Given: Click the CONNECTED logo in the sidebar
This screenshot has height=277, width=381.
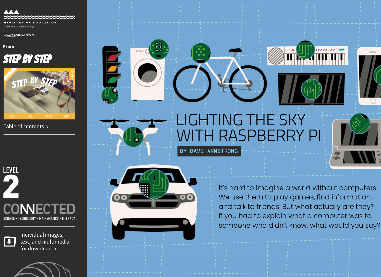Looking at the screenshot, I should (39, 210).
